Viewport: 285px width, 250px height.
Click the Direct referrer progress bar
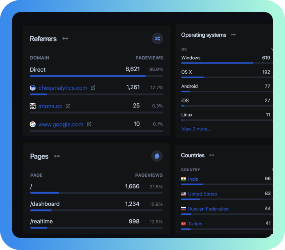(x=96, y=76)
